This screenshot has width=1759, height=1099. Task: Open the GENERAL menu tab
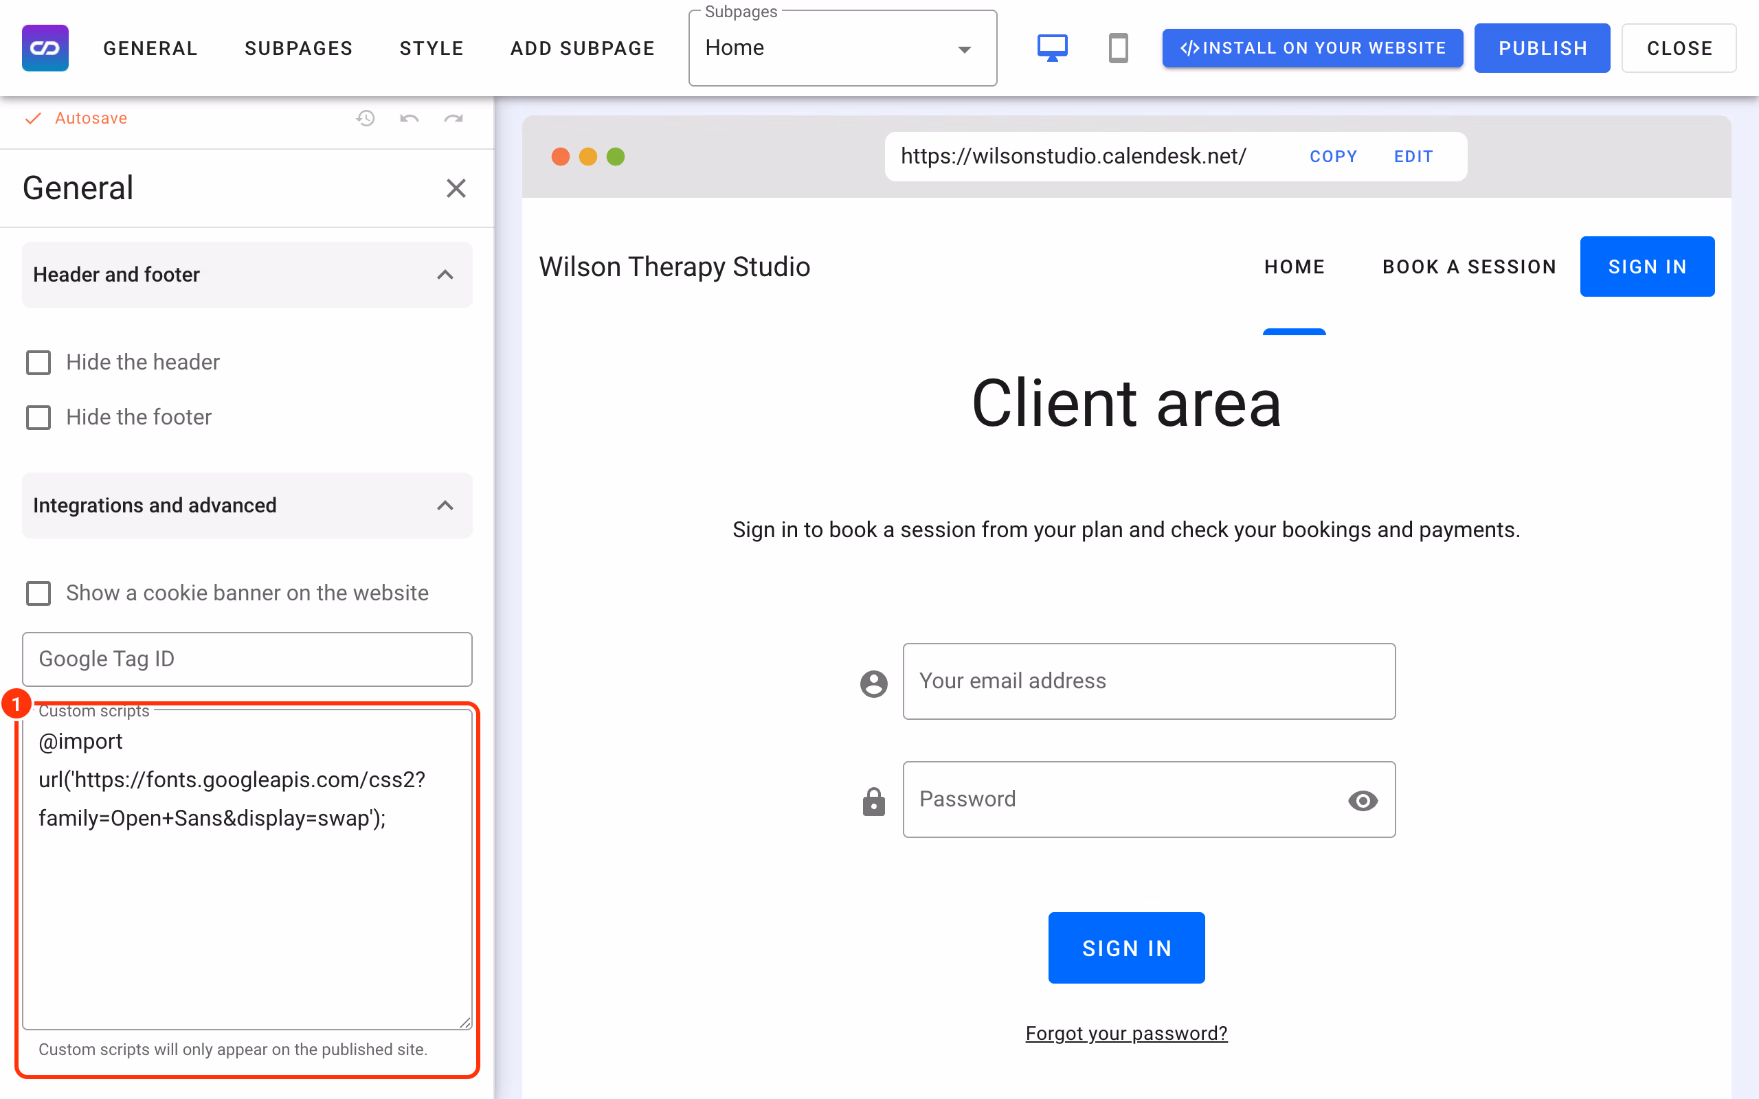point(150,48)
